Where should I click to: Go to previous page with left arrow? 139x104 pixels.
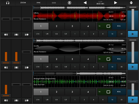click(85, 3)
